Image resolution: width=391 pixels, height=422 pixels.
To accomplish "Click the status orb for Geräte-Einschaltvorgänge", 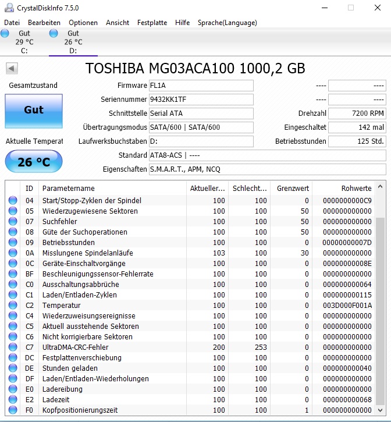I will (x=13, y=264).
